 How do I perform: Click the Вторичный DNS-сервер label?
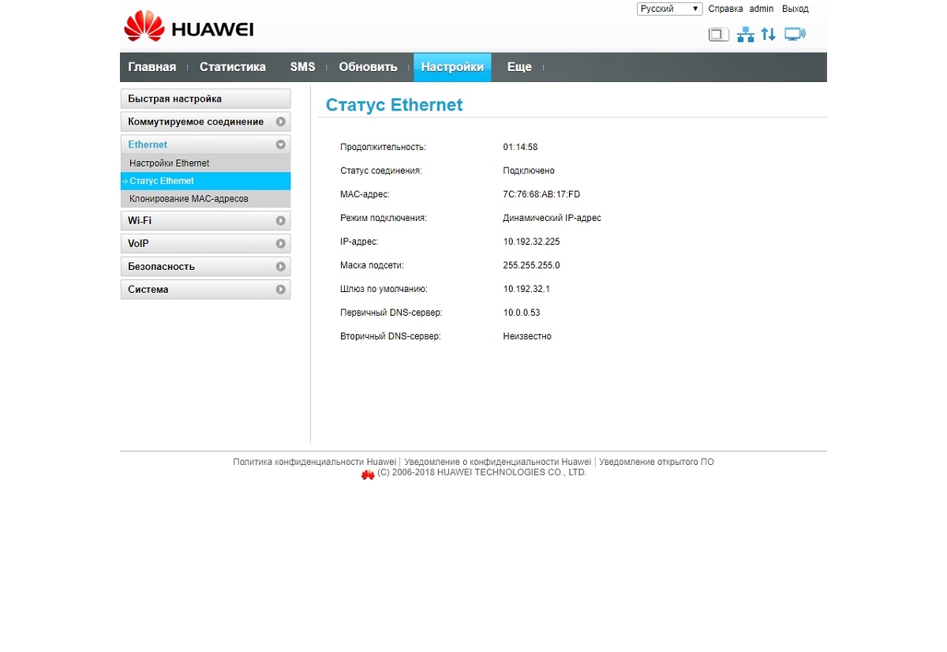pos(390,336)
